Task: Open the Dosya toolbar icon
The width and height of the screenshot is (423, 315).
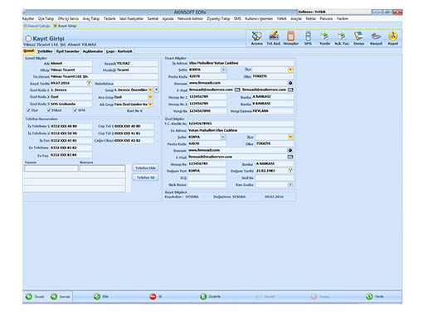Action: (358, 36)
